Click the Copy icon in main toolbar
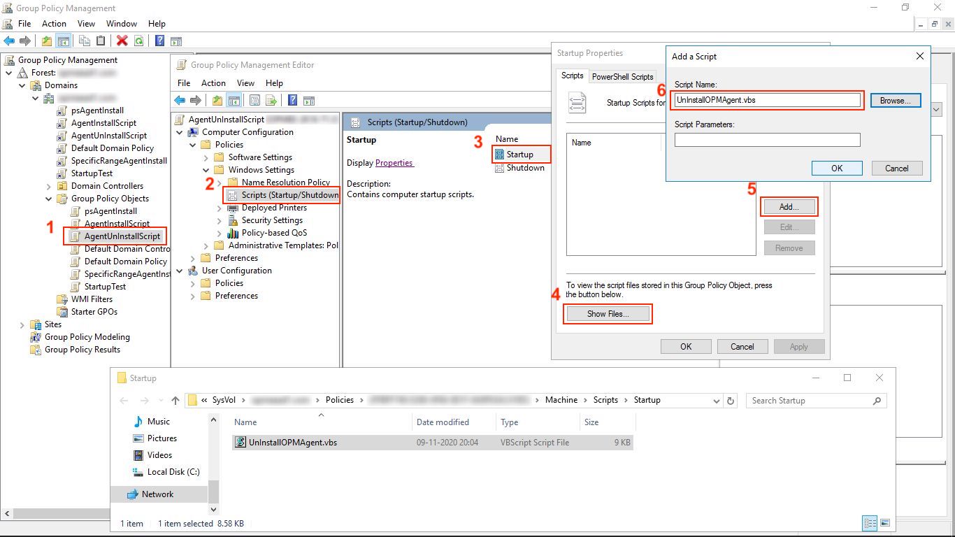This screenshot has width=955, height=537. point(85,41)
